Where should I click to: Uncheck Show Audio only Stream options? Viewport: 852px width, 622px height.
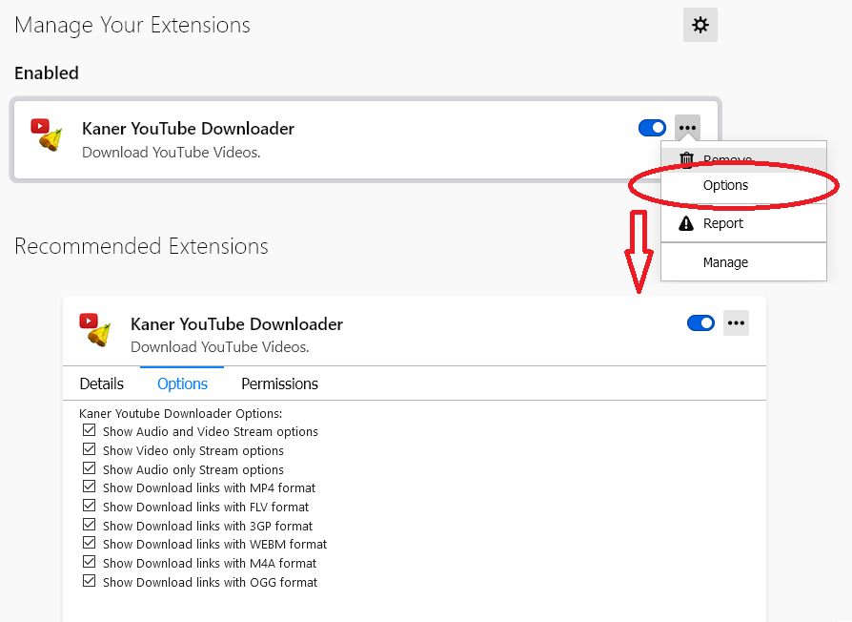tap(90, 468)
